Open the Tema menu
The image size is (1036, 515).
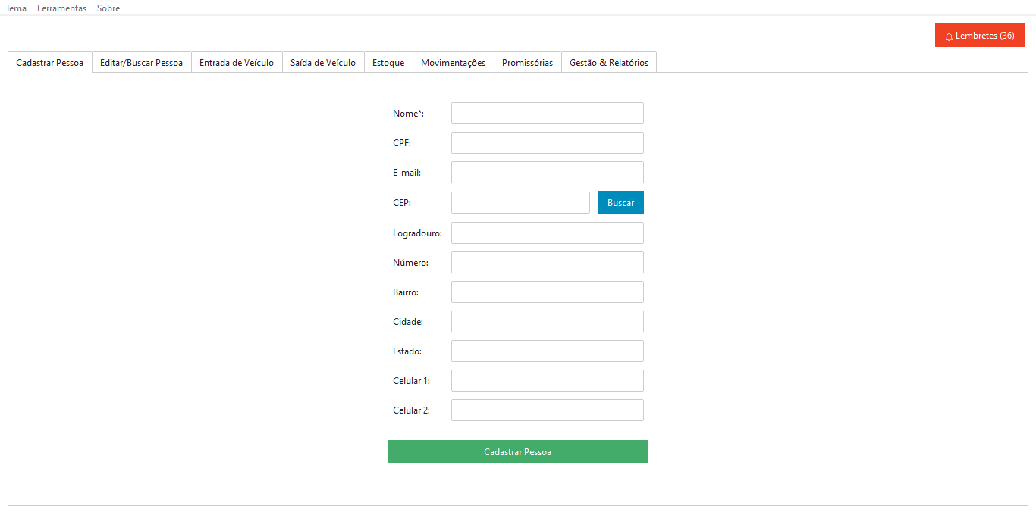point(16,8)
